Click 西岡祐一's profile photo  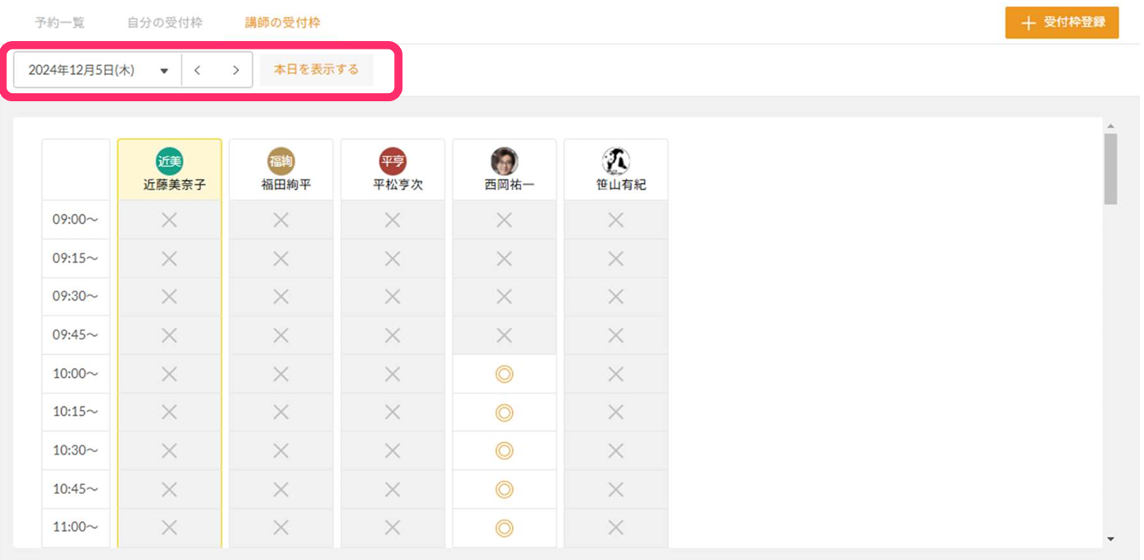(x=504, y=161)
